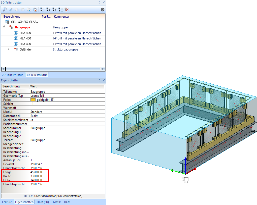Viewport: 257px width, 205px height.
Task: Click the right arrow of horizontal scrollbar
Action: pos(103,69)
